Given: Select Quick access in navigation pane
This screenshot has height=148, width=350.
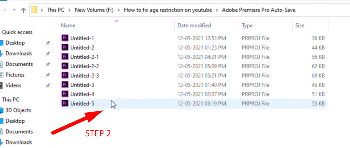Looking at the screenshot, I should pyautogui.click(x=17, y=32).
